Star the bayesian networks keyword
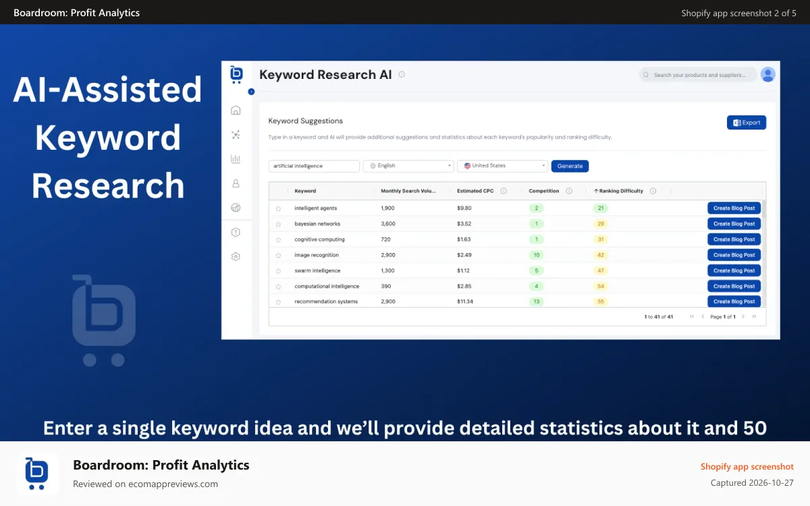The height and width of the screenshot is (506, 810). click(278, 224)
